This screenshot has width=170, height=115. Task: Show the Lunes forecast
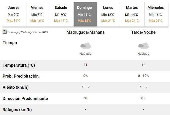click(108, 14)
